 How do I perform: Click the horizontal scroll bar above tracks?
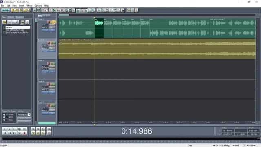click(157, 15)
